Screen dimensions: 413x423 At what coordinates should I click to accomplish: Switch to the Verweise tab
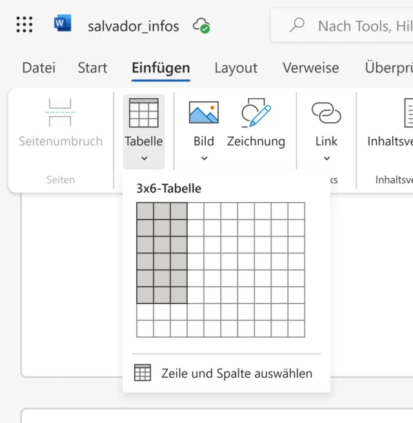pyautogui.click(x=310, y=68)
